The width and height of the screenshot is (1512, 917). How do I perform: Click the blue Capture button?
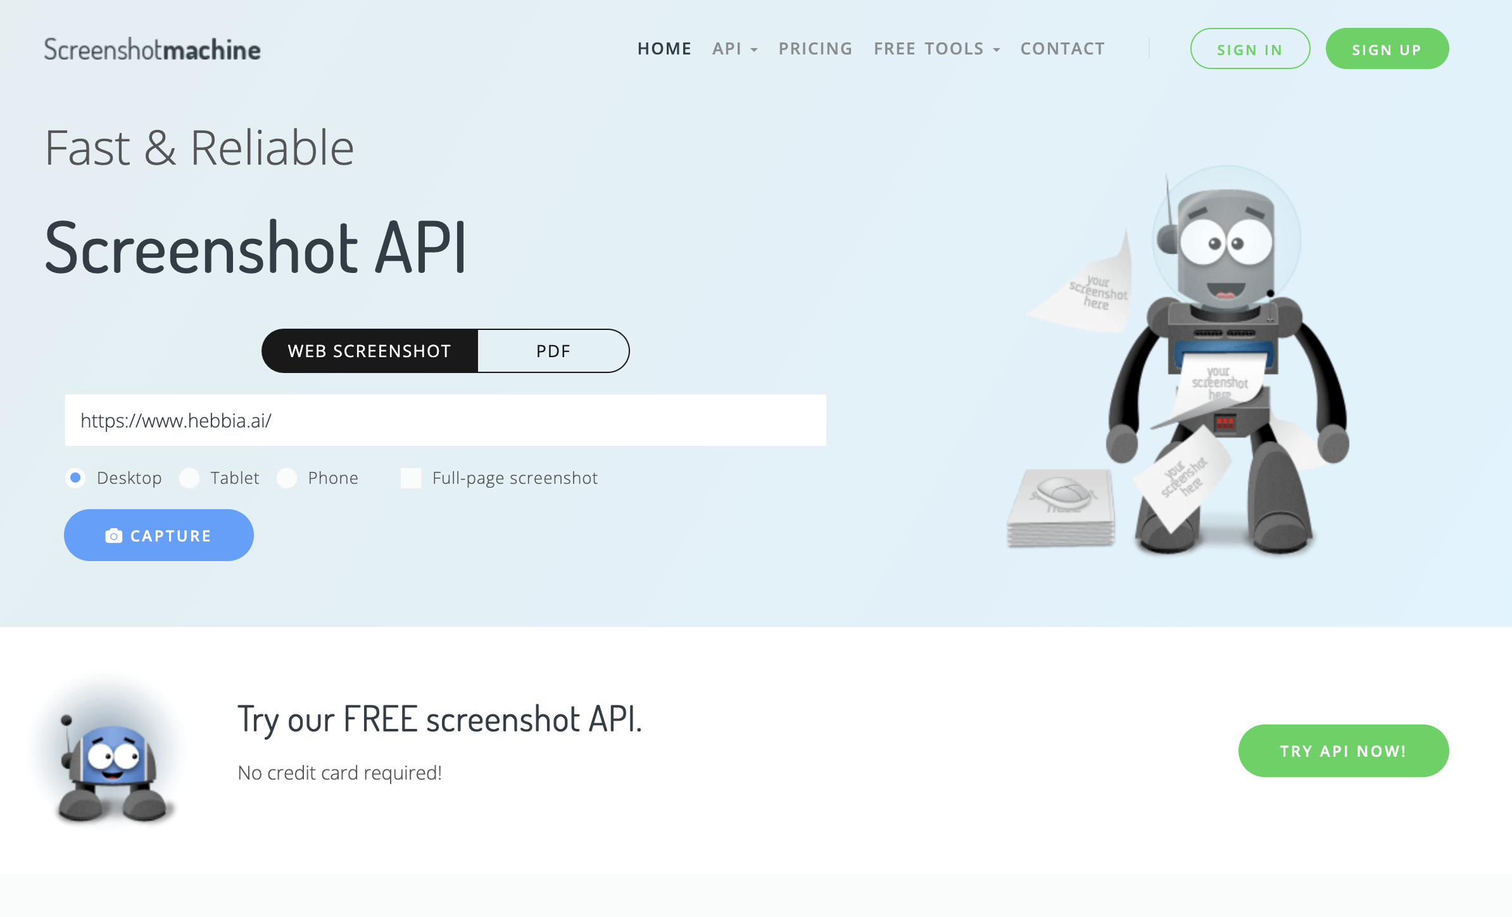159,534
